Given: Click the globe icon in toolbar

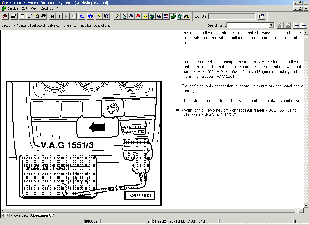Looking at the screenshot, I should [x=152, y=16].
